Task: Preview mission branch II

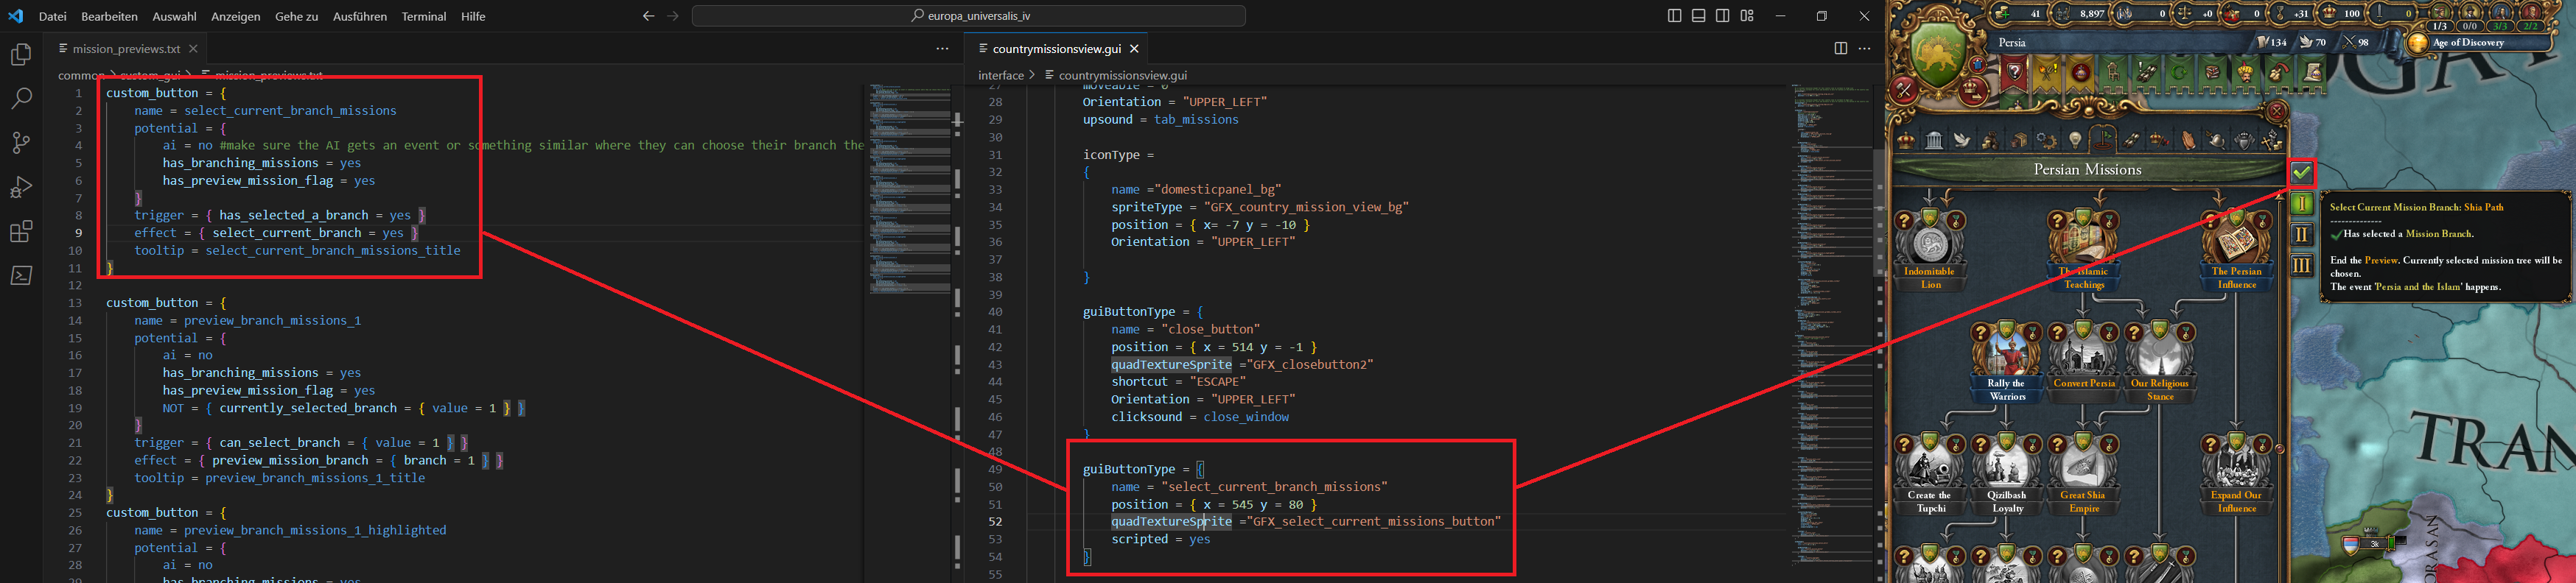Action: click(2302, 235)
